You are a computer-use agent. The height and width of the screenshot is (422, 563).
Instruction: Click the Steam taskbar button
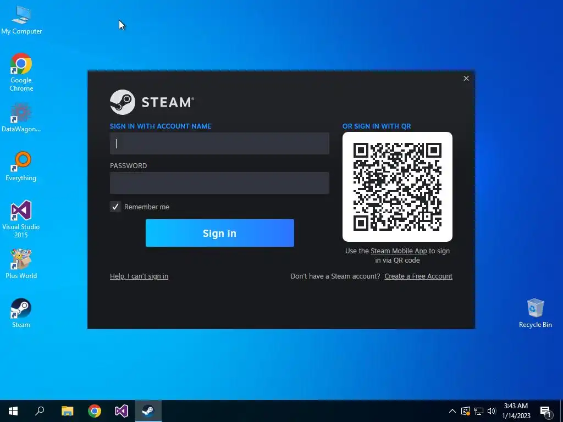pyautogui.click(x=148, y=411)
